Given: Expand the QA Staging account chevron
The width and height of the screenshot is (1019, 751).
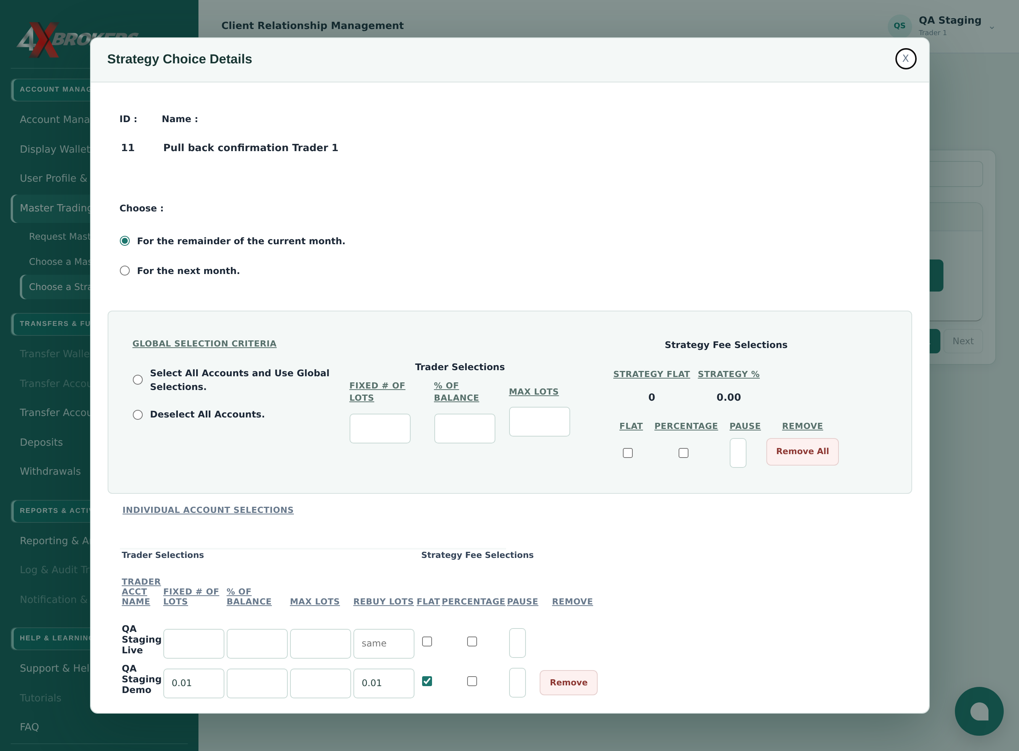Looking at the screenshot, I should [992, 28].
